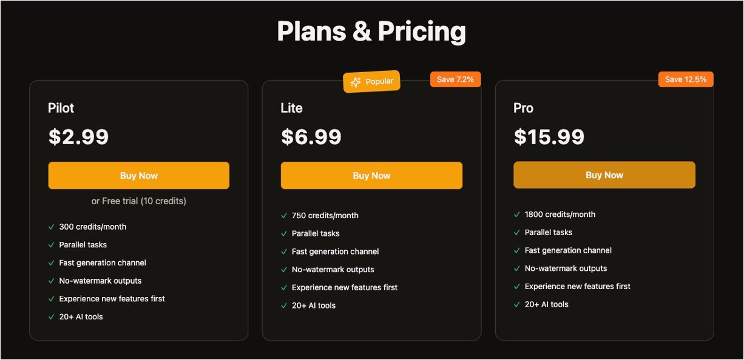
Task: Click the Popular badge on Lite
Action: pyautogui.click(x=372, y=81)
